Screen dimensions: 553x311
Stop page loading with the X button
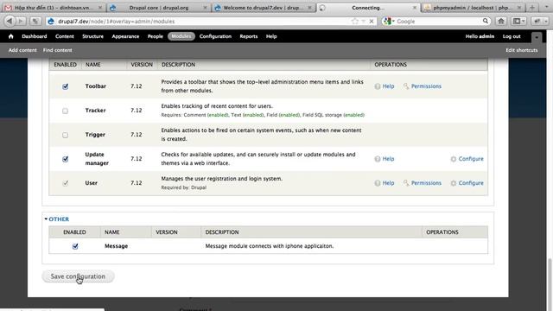coord(372,21)
